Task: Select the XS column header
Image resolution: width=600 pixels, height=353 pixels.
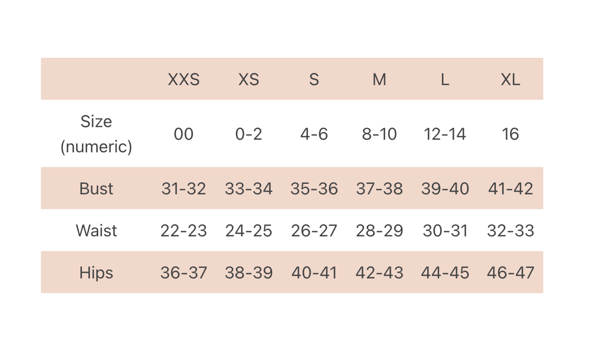Action: [x=249, y=79]
